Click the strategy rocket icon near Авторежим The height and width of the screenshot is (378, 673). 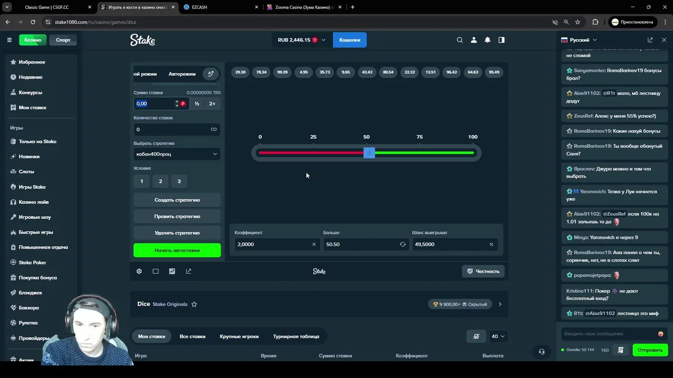[210, 74]
